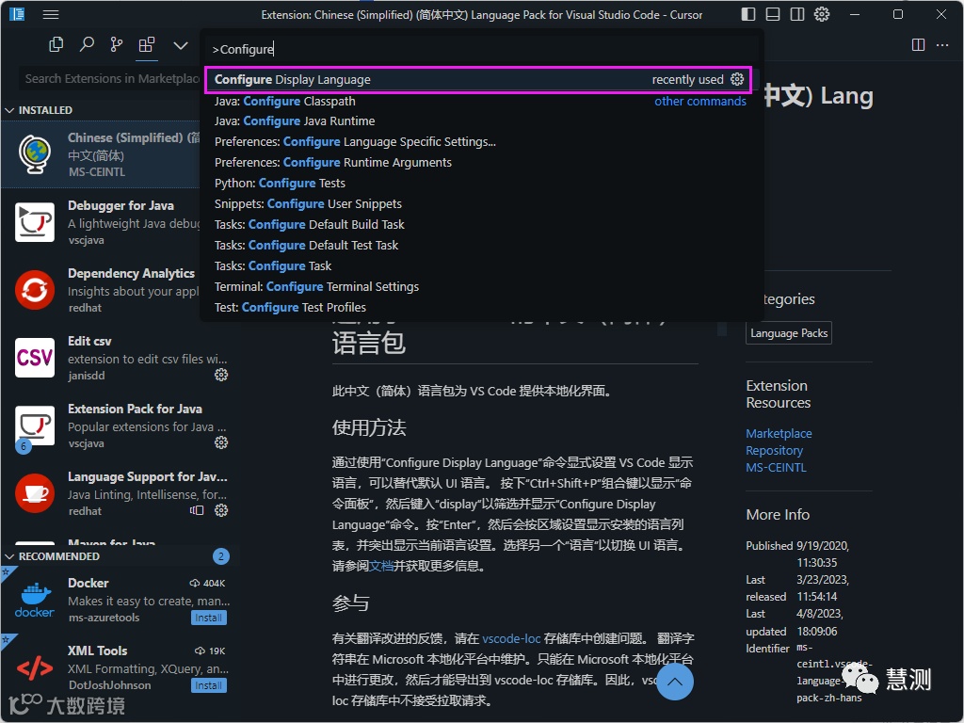Select Python: Configure Tests command

481,184
